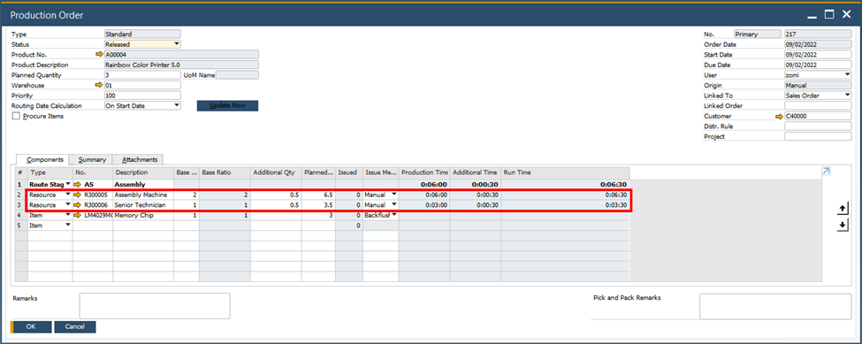This screenshot has width=862, height=344.
Task: Click the Distr. Rule field
Action: tap(818, 126)
